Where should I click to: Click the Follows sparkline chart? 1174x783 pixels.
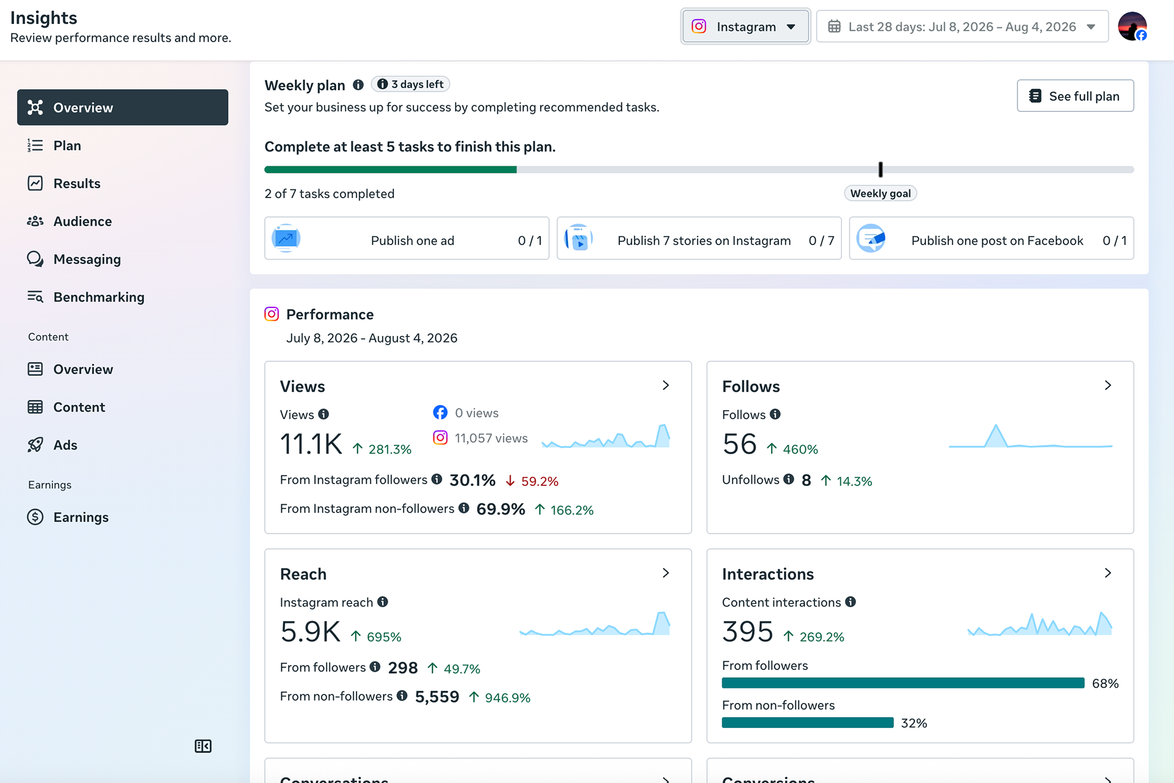(1030, 436)
